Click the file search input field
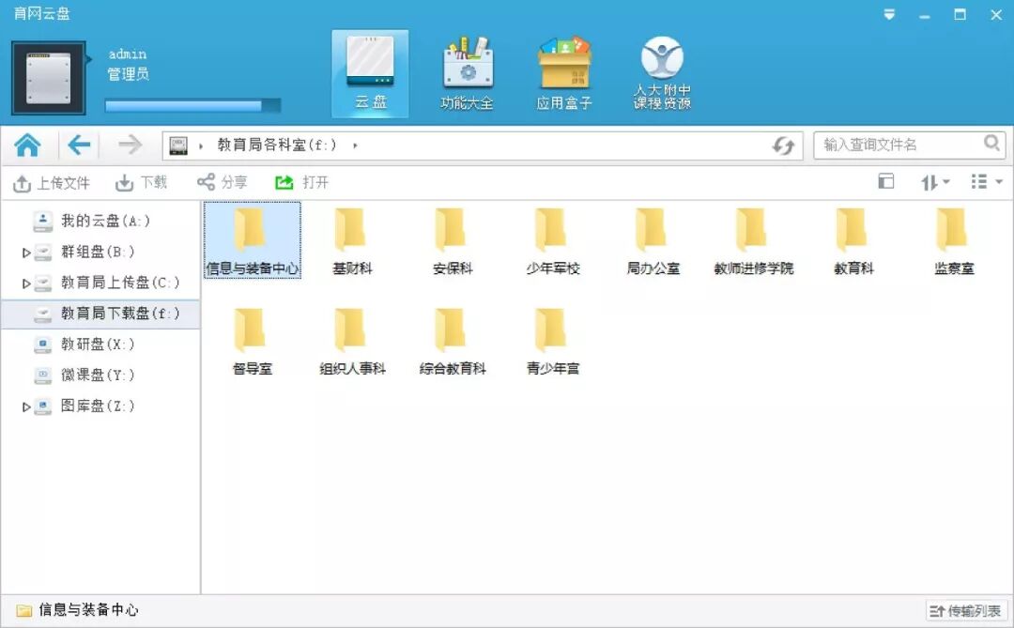 (x=897, y=144)
